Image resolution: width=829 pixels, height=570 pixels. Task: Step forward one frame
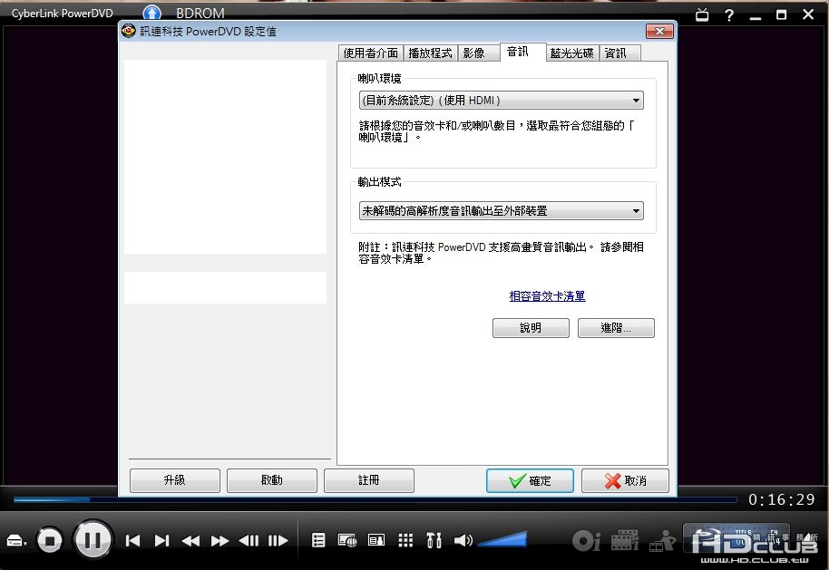pyautogui.click(x=278, y=540)
